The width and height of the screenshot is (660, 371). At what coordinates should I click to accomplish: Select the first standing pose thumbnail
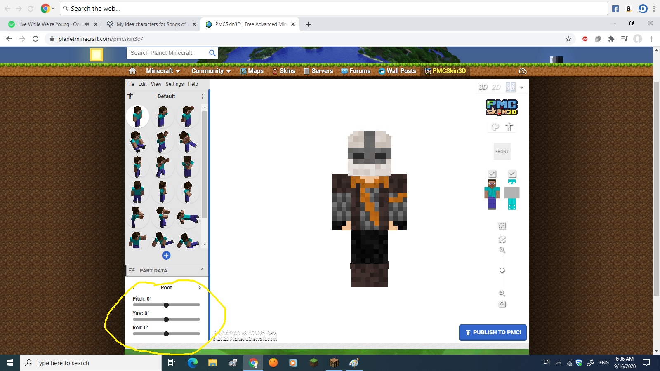(138, 116)
